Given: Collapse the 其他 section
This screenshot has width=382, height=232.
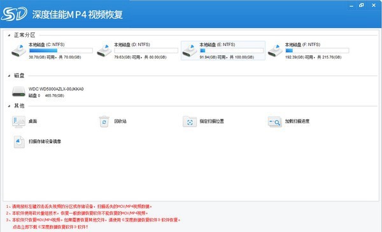Looking at the screenshot, I should pos(9,106).
